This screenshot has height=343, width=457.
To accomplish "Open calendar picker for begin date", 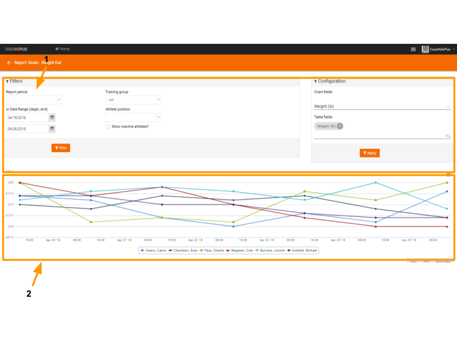I will (52, 118).
